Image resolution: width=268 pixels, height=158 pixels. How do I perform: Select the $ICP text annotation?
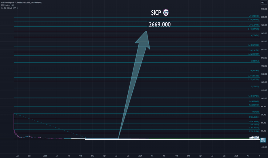pyautogui.click(x=156, y=12)
